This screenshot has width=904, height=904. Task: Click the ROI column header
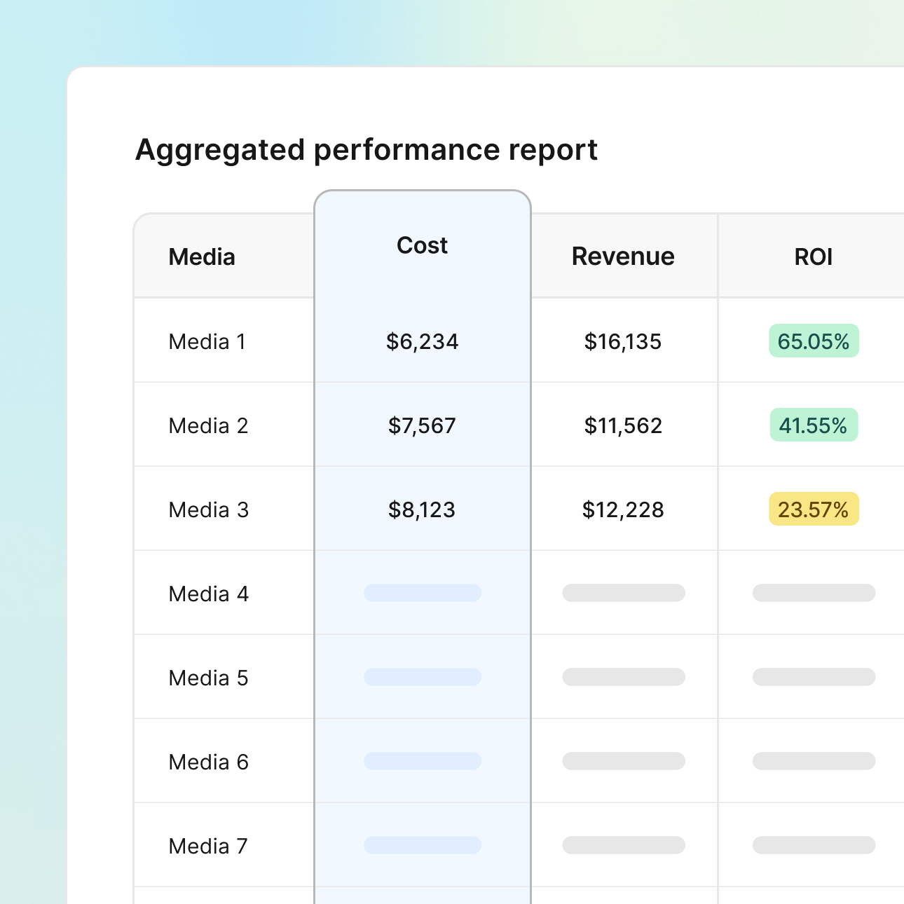(x=811, y=256)
